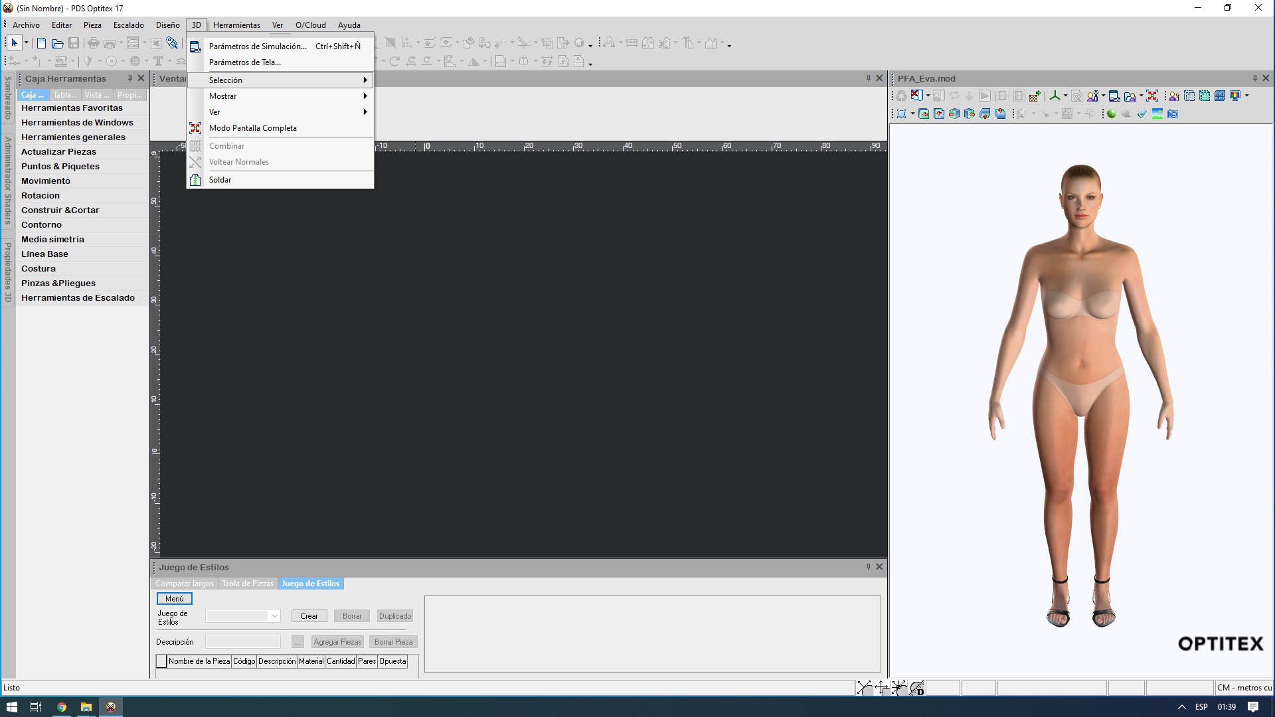Tick the header checkbox in pieces table

(x=161, y=661)
